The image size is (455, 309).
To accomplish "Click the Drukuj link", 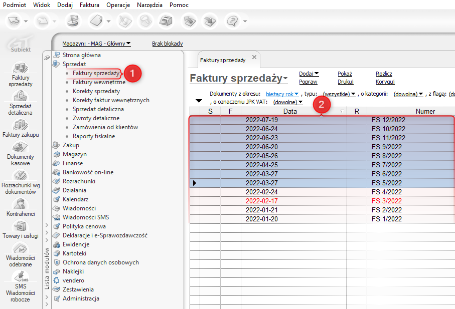I will [346, 82].
